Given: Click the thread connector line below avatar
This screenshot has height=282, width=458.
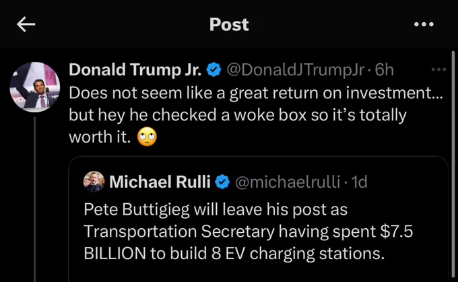Looking at the screenshot, I should point(35,199).
